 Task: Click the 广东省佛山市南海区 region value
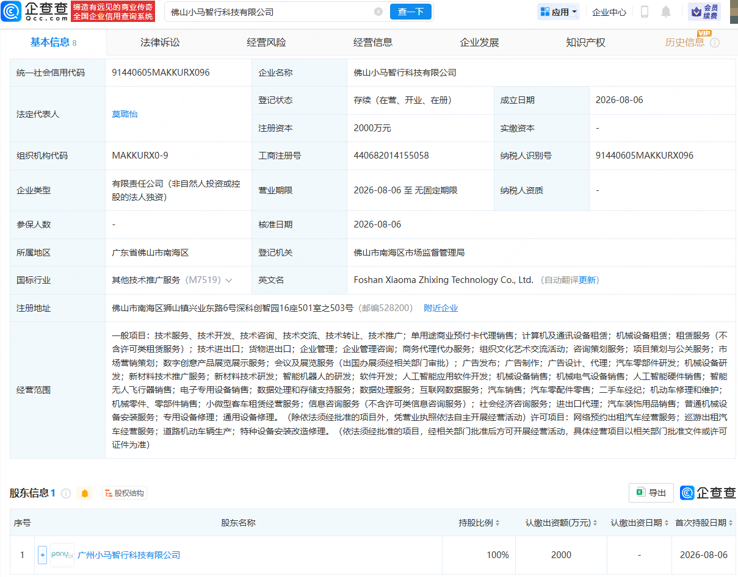[x=150, y=253]
